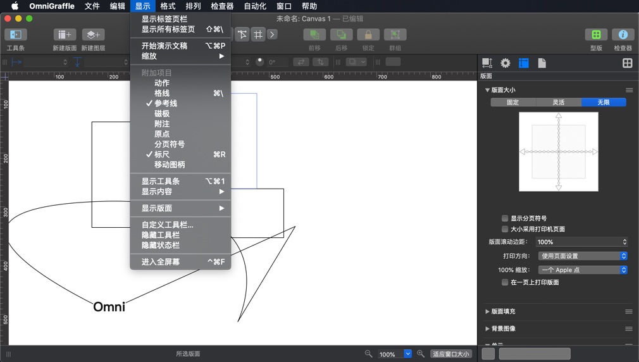Click the 后移 send backward icon
Screen dimensions: 639x362
pos(341,35)
